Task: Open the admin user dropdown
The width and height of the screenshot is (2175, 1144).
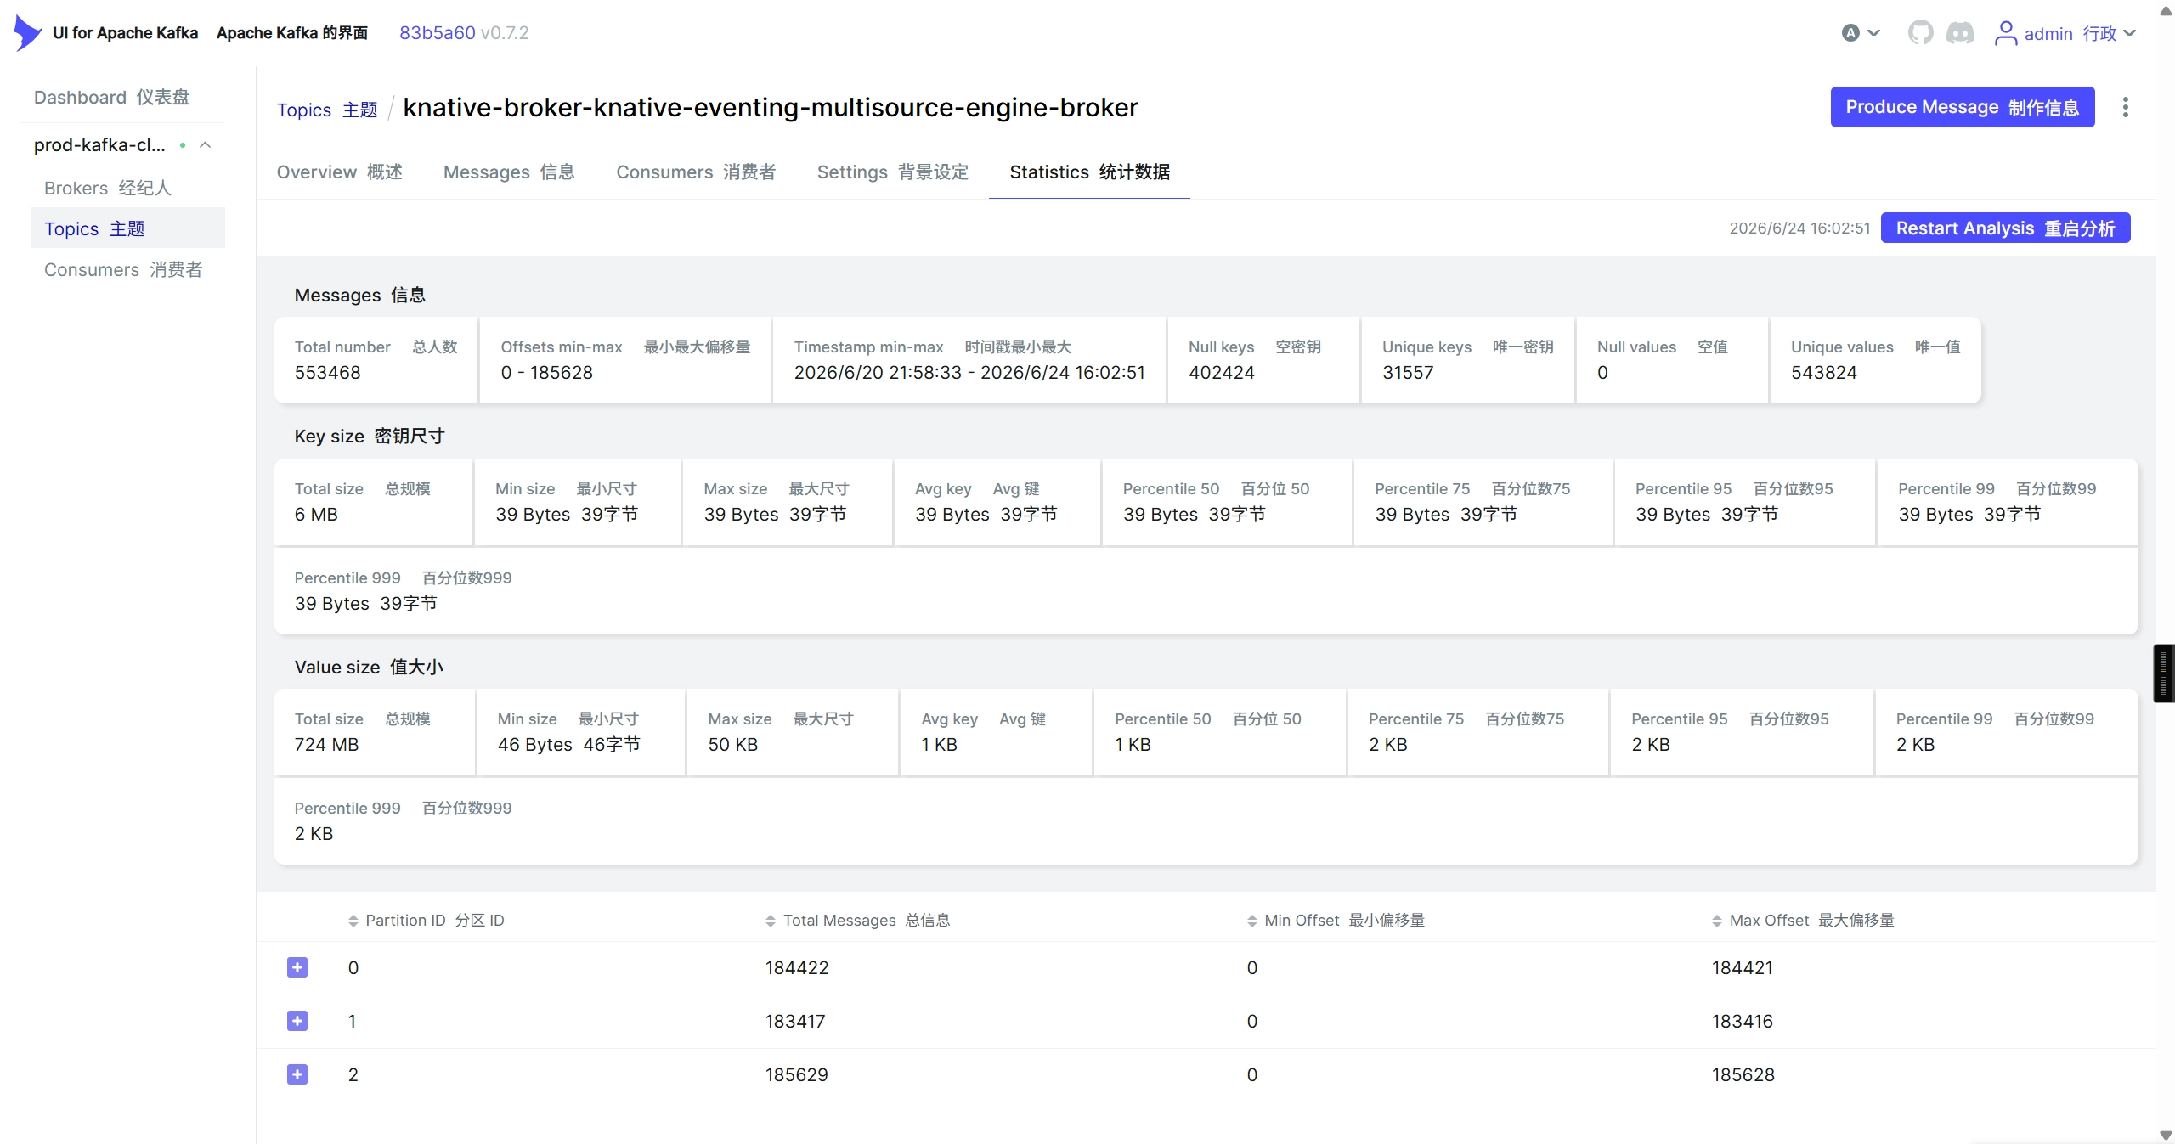Action: [x=2065, y=33]
